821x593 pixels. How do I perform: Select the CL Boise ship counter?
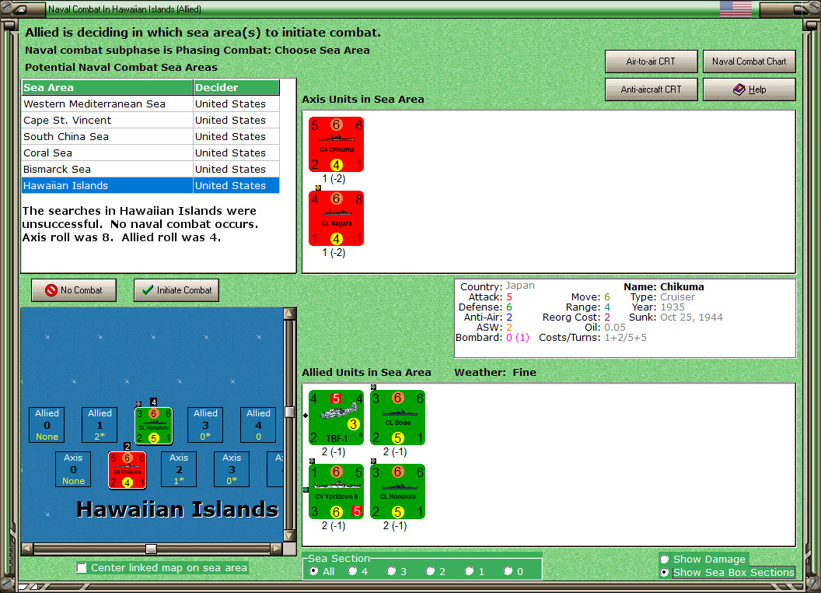[397, 417]
